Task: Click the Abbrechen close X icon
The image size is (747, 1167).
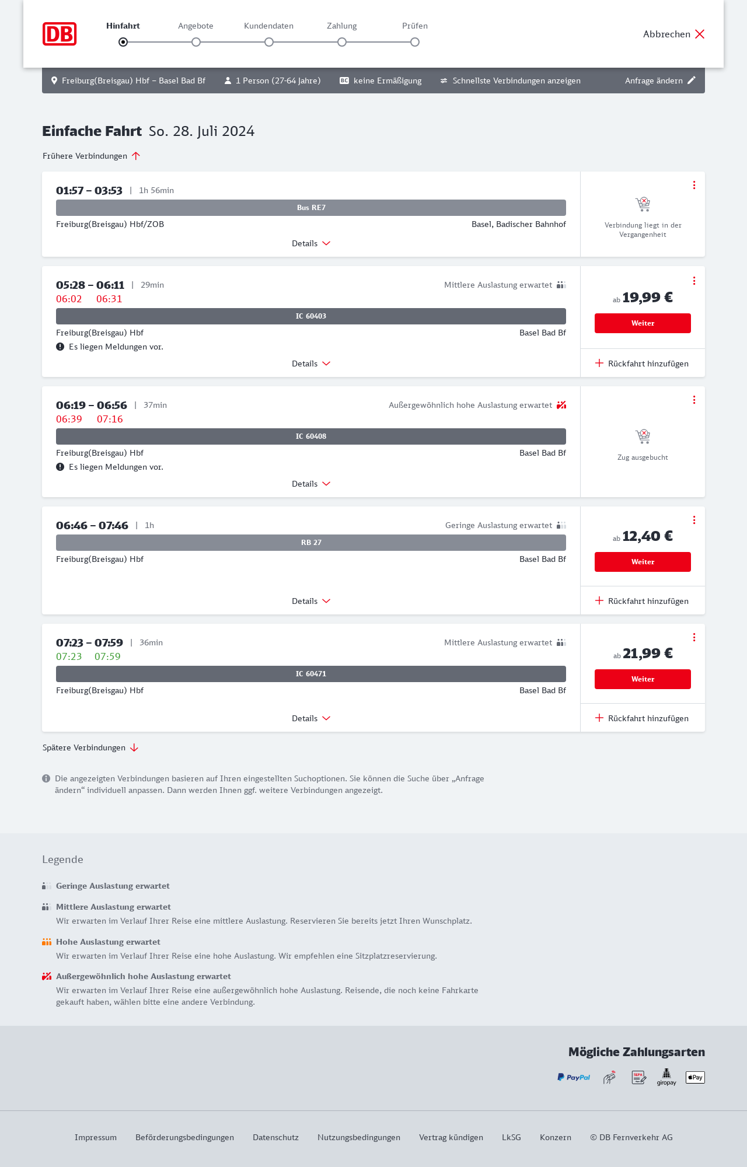Action: tap(700, 34)
